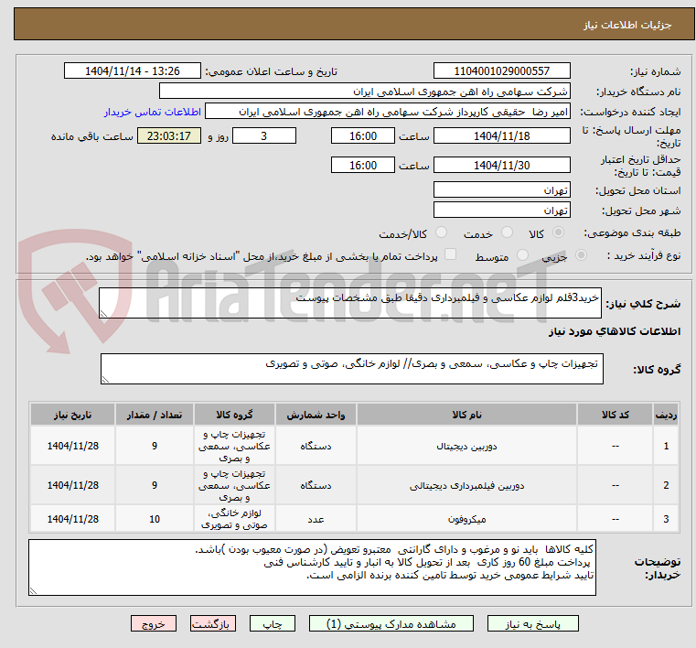The height and width of the screenshot is (648, 696).
Task: Open اطلاعات تماس خریدار link
Action: click(x=153, y=112)
